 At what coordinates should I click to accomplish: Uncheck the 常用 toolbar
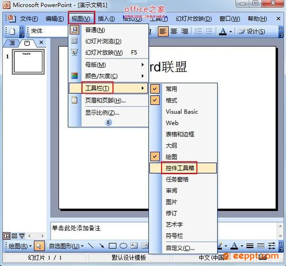coord(183,89)
